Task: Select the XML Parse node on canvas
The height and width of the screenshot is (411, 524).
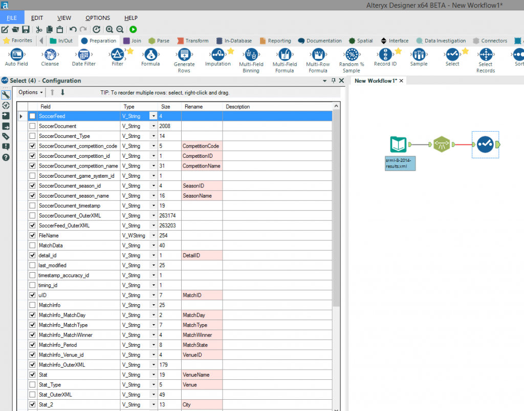Action: point(442,144)
